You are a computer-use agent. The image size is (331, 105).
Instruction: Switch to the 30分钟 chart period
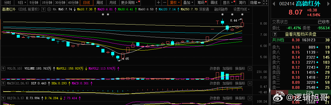(x=60, y=3)
